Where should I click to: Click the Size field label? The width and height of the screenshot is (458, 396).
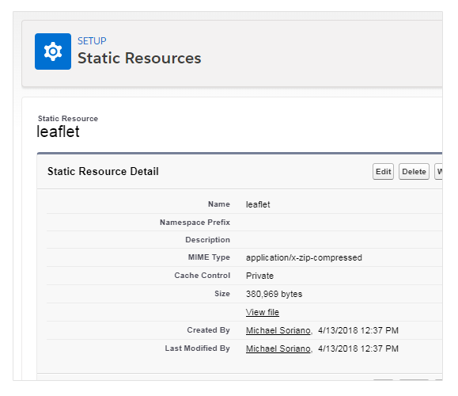(222, 294)
